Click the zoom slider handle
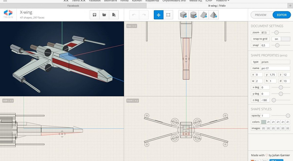This screenshot has width=293, height=161. [276, 33]
